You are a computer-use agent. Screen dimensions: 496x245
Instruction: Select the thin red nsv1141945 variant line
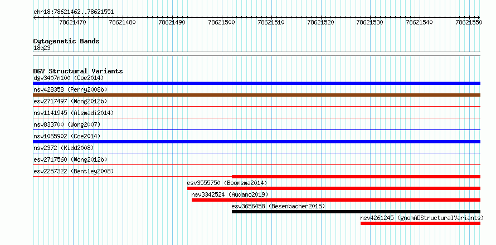pyautogui.click(x=256, y=118)
